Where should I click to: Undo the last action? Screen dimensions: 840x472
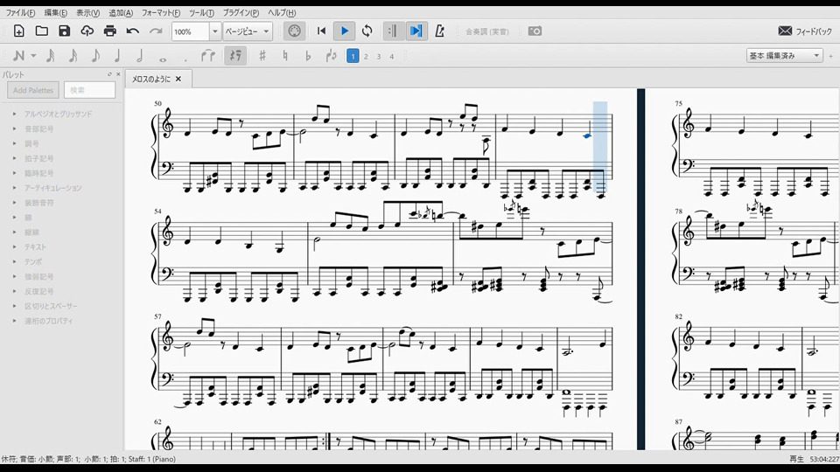[x=133, y=31]
